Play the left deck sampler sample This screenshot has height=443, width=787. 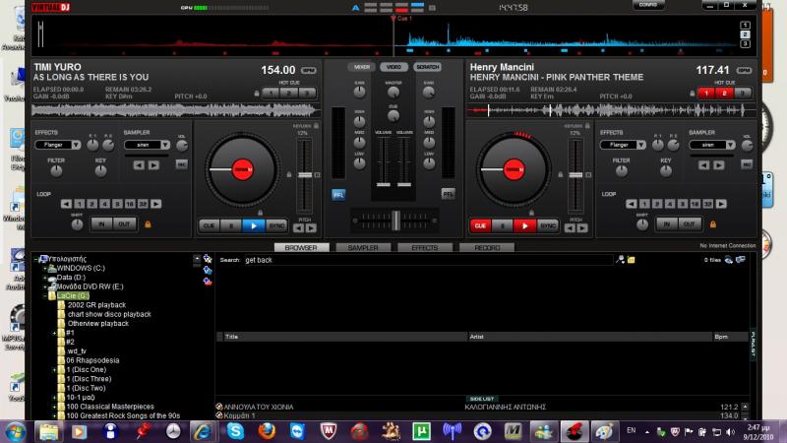tap(154, 164)
